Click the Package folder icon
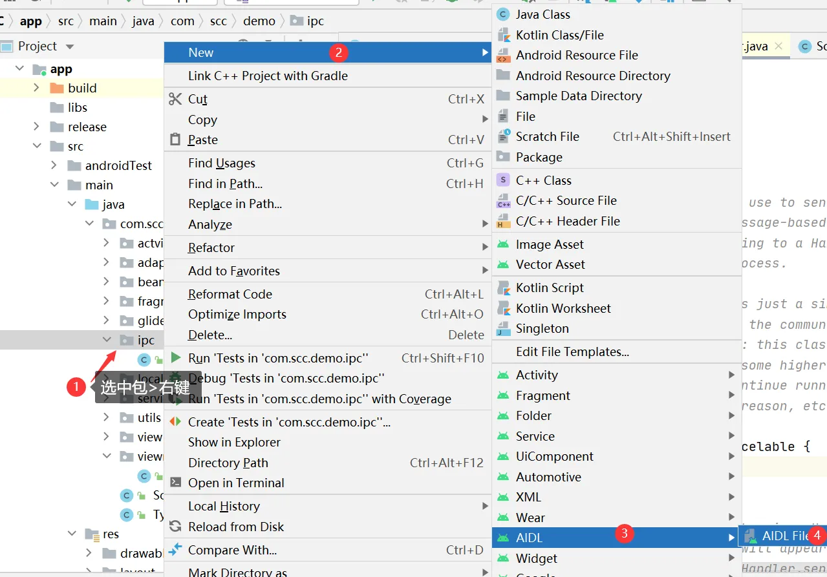 pyautogui.click(x=503, y=157)
